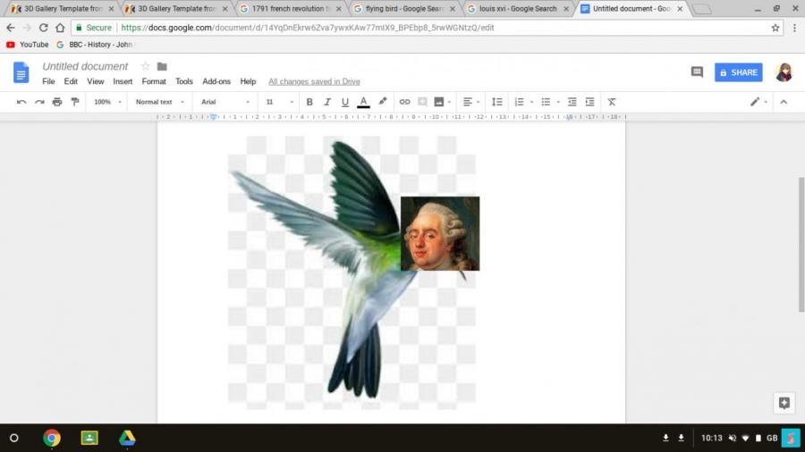Toggle Underline formatting
Image resolution: width=805 pixels, height=452 pixels.
pos(345,102)
